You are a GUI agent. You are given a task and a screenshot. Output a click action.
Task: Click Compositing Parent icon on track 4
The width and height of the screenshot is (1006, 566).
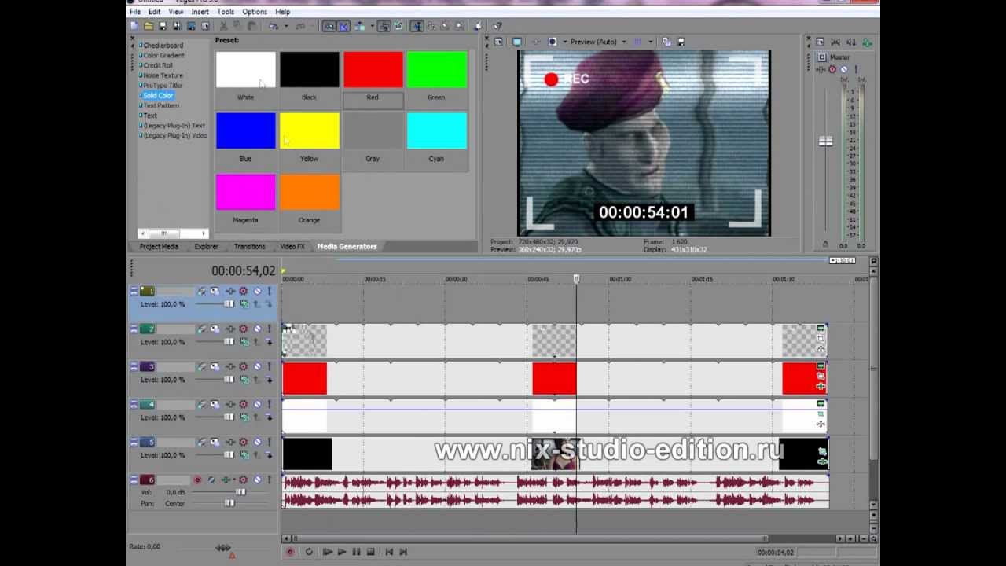[x=256, y=417]
